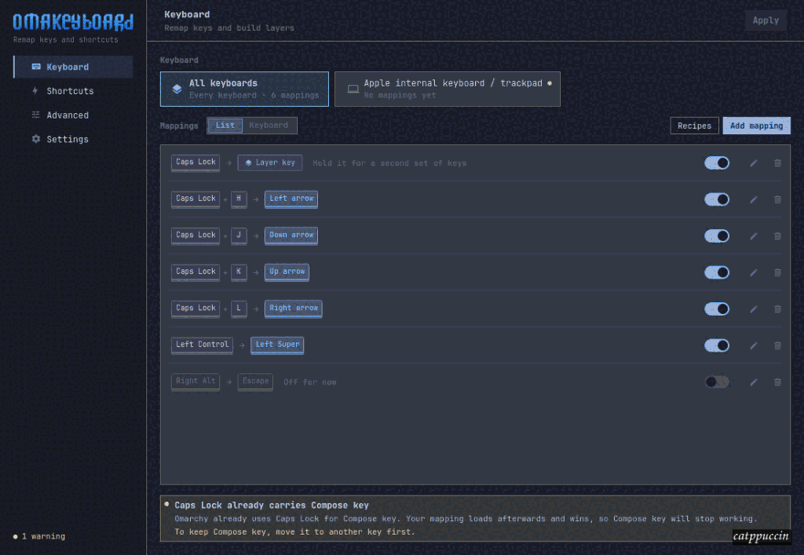Click the L key chip
Screen dimensions: 804x555
[x=238, y=308]
